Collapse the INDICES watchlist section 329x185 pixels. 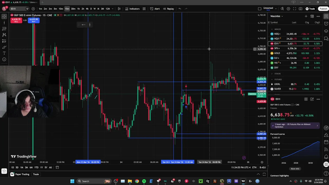pos(272,29)
